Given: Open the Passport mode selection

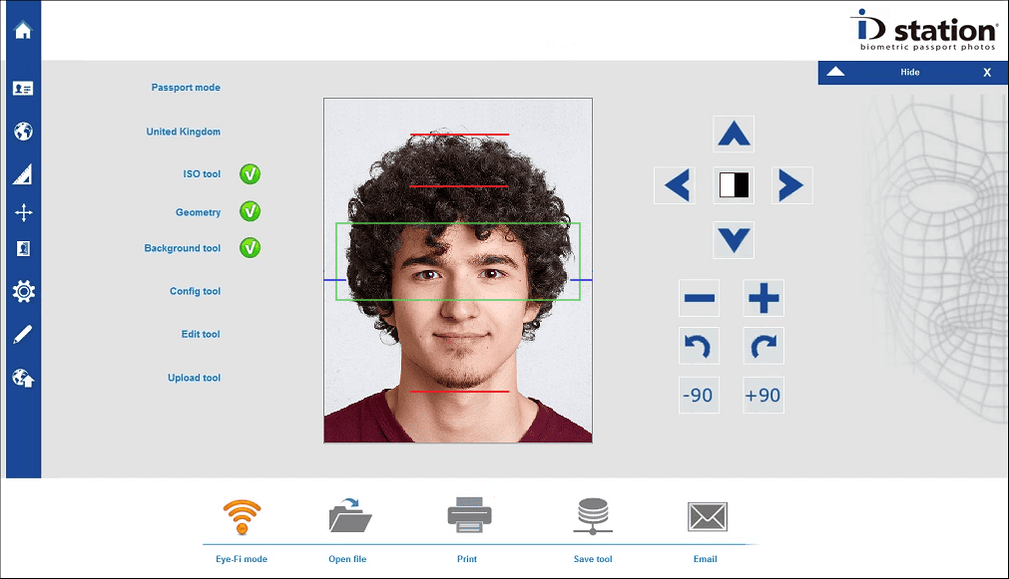Looking at the screenshot, I should pos(186,88).
